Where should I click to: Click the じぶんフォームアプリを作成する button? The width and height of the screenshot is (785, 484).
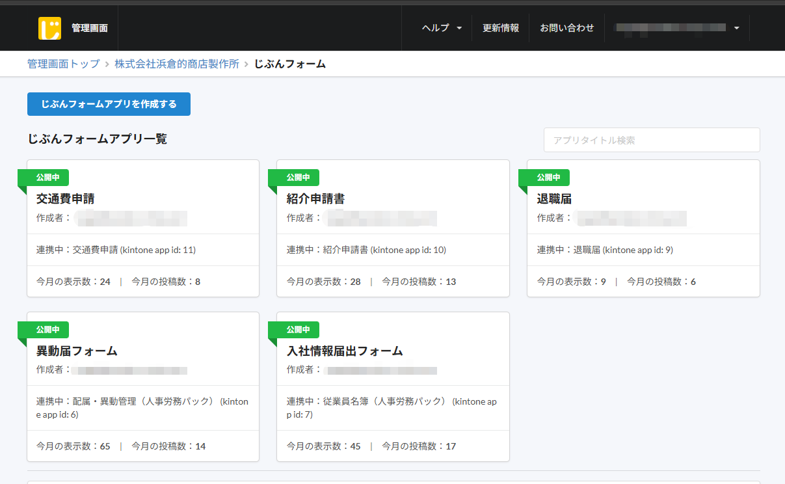pos(108,104)
